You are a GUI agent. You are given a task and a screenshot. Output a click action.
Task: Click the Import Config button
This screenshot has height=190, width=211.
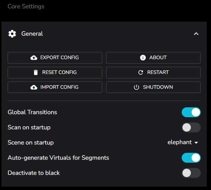tap(55, 87)
